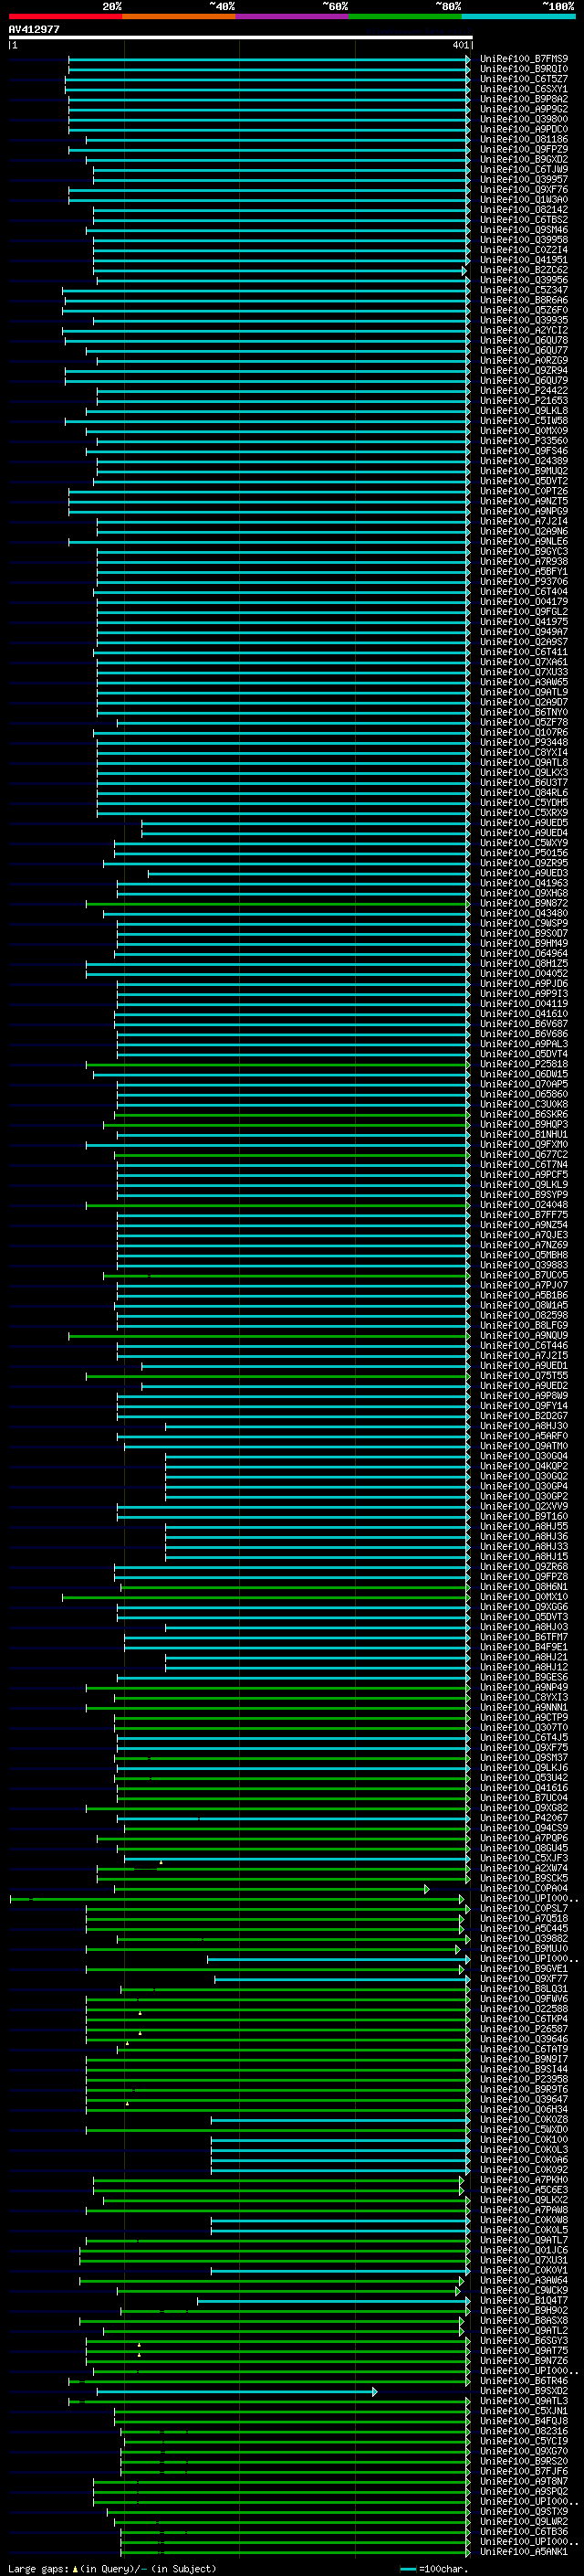The height and width of the screenshot is (2576, 584).
Task: Select hit label UniRef100_P26587
Action: coord(523,2029)
